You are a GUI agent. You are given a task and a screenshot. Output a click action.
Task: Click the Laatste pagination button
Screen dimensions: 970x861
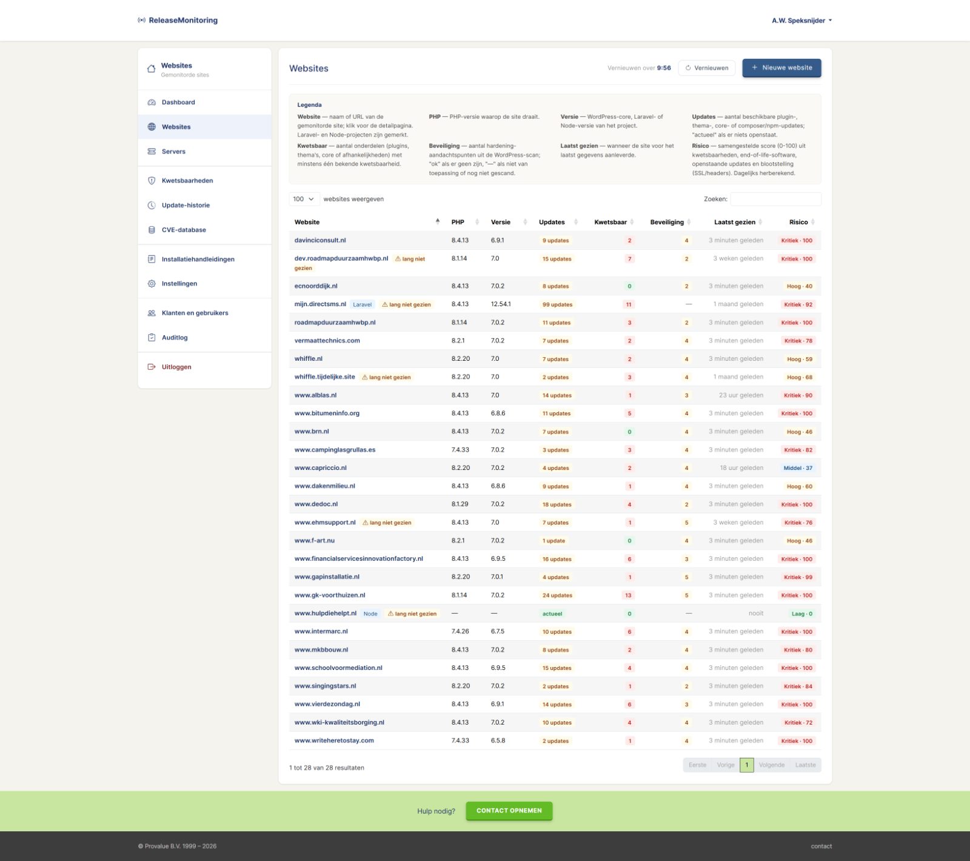pos(805,765)
